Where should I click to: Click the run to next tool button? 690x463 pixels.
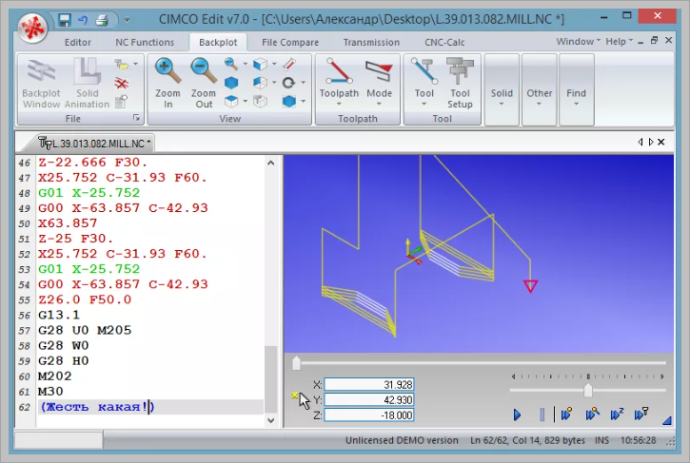click(x=641, y=414)
